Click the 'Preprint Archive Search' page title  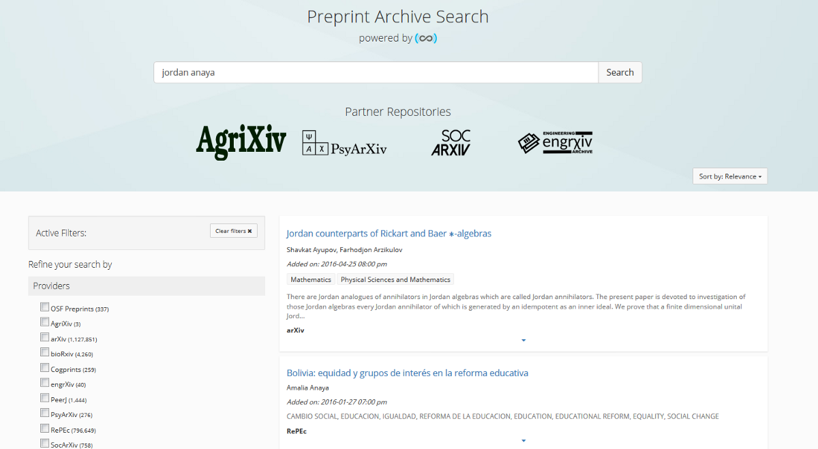tap(398, 16)
